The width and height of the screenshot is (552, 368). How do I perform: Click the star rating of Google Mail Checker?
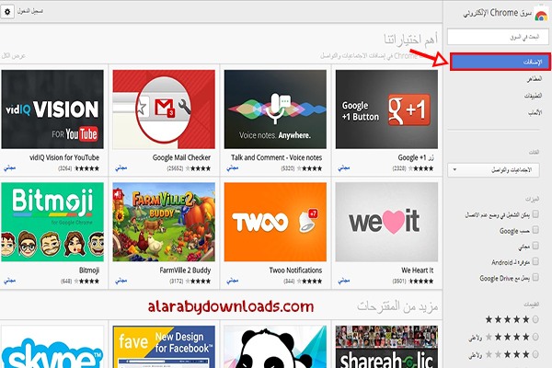[x=198, y=168]
